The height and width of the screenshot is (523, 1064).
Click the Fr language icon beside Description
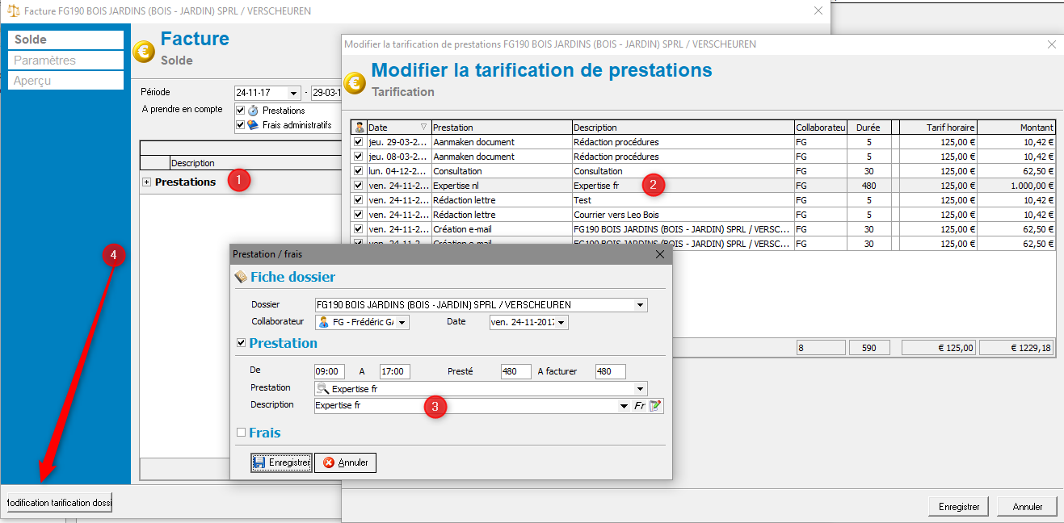click(x=639, y=406)
